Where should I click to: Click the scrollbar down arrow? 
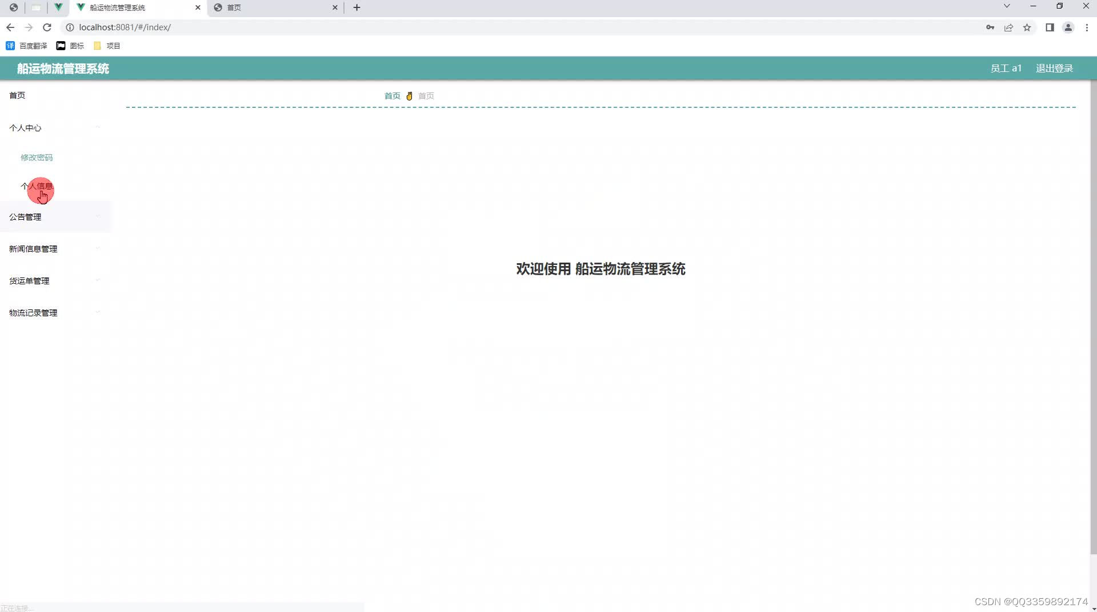tap(1093, 608)
